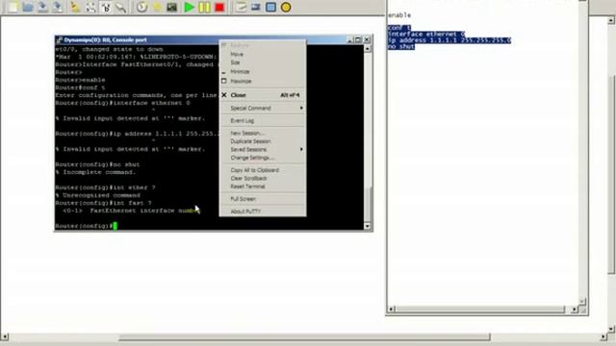The height and width of the screenshot is (346, 616).
Task: Click notepad horizontal scrollbar left arrow
Action: [392, 309]
